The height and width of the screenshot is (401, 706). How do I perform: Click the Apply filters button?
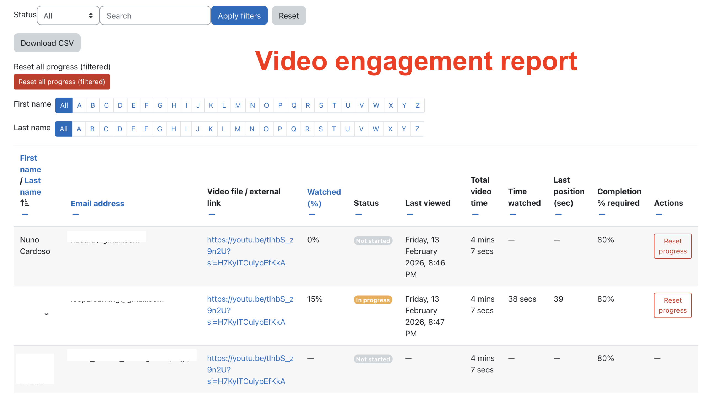[239, 15]
